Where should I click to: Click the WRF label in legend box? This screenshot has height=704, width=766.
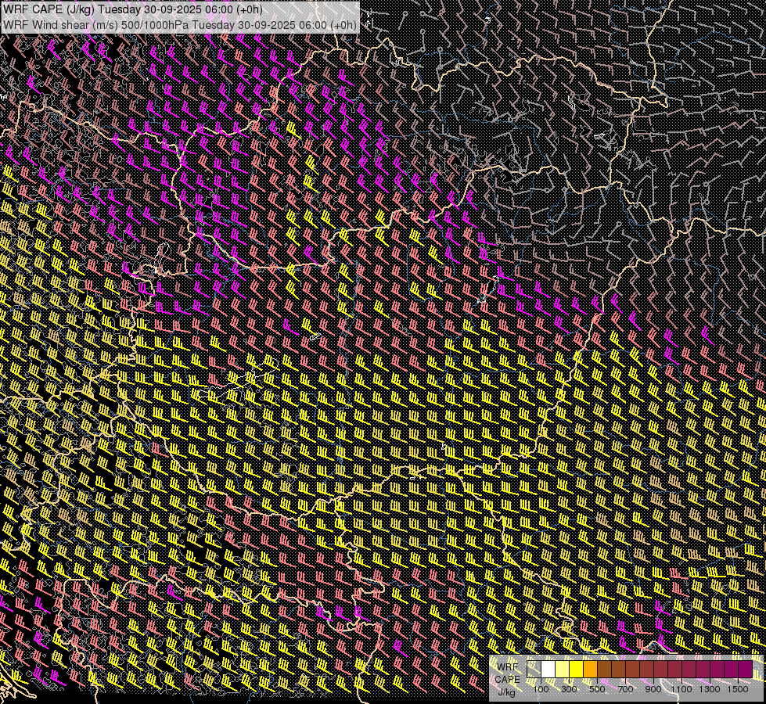coord(507,666)
